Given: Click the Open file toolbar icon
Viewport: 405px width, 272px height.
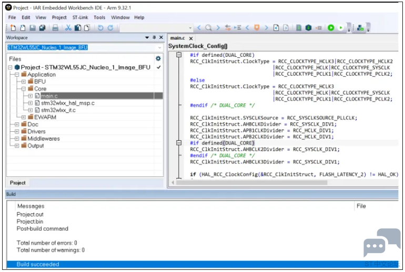Looking at the screenshot, I should 23,28.
